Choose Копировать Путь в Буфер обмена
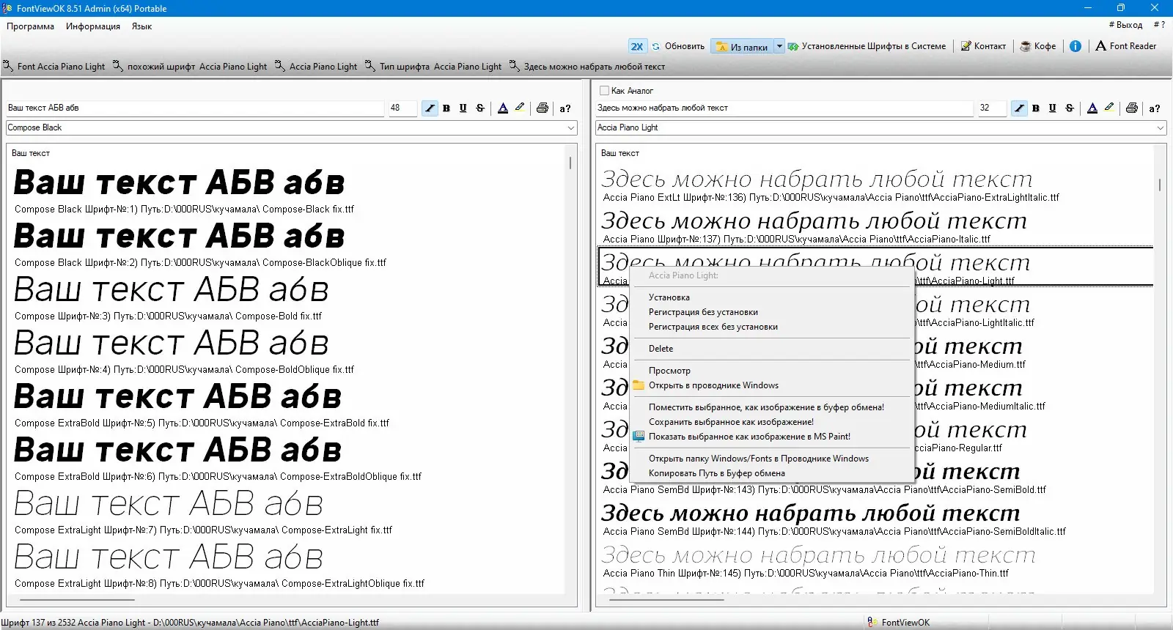The height and width of the screenshot is (630, 1173). (x=771, y=473)
